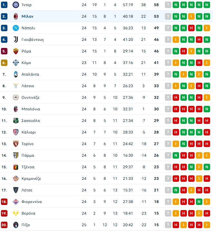Click the Roma club crest

tap(16, 51)
